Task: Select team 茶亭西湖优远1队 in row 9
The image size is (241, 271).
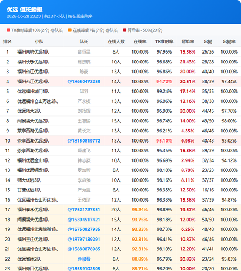Action: (x=33, y=131)
